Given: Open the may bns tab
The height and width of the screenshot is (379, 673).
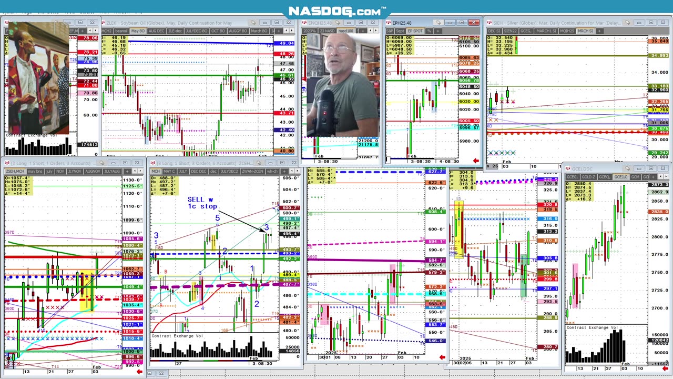Looking at the screenshot, I should (x=35, y=171).
